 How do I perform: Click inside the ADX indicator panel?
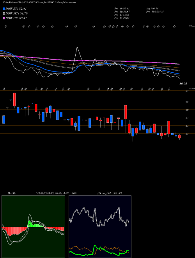click(x=100, y=227)
